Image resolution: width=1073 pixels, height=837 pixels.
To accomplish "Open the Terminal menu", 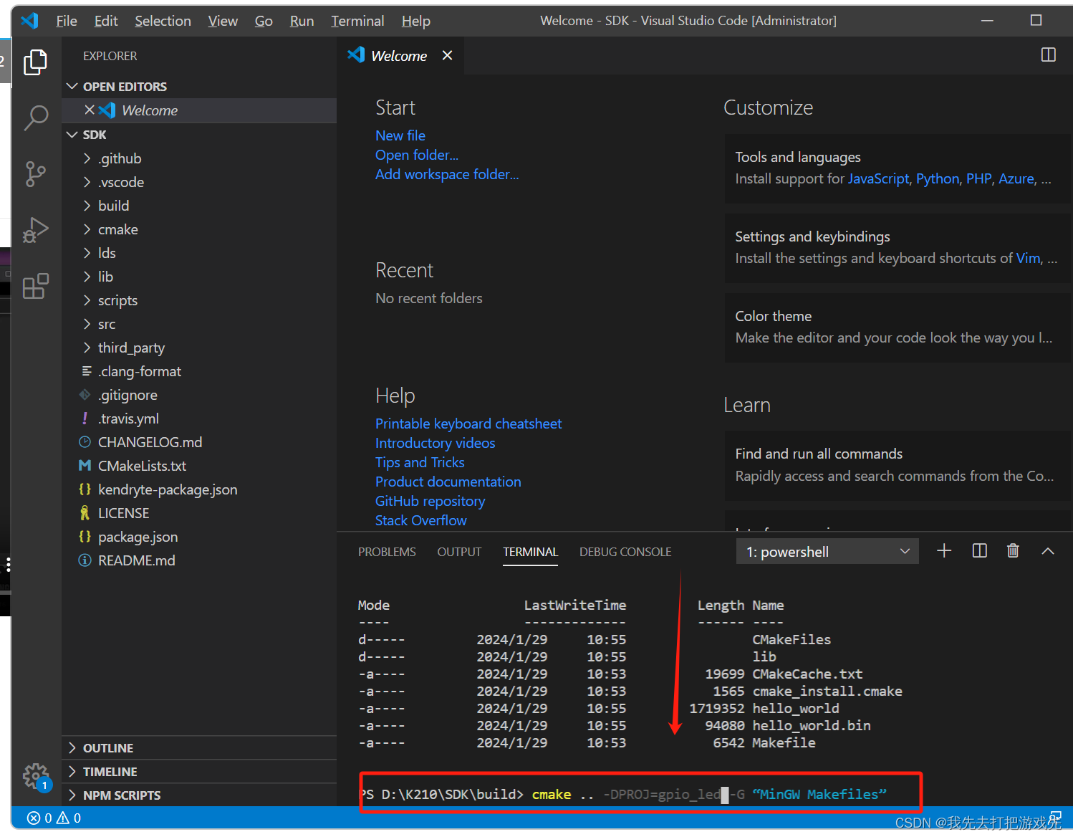I will pos(357,21).
